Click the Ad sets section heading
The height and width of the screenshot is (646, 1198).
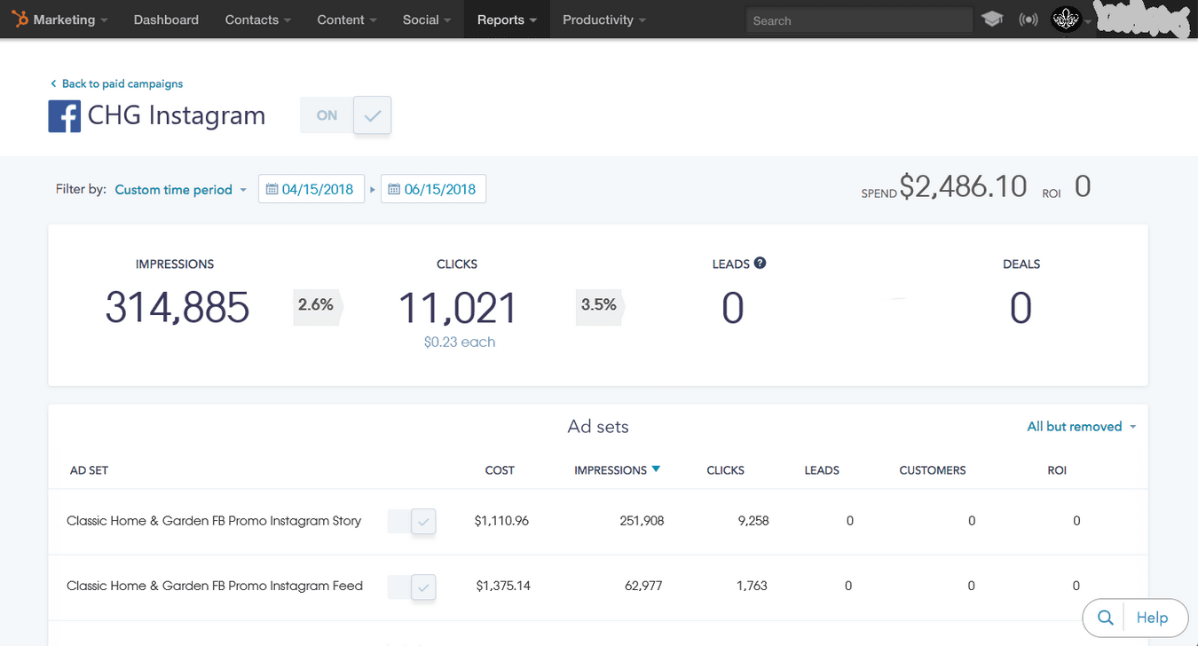click(x=598, y=427)
